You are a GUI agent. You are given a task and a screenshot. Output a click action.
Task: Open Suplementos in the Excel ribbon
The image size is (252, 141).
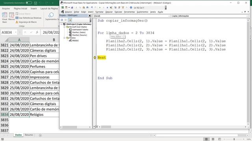click(51, 16)
